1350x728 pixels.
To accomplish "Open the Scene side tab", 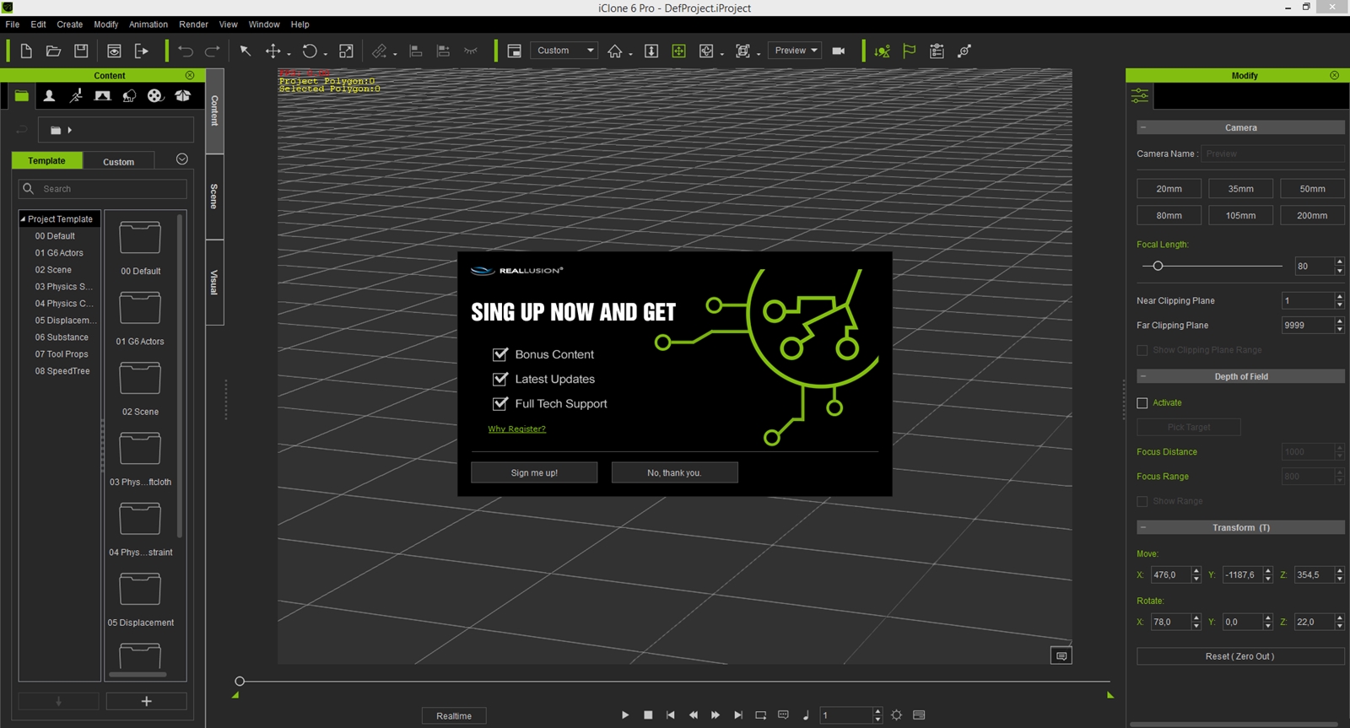I will [214, 197].
